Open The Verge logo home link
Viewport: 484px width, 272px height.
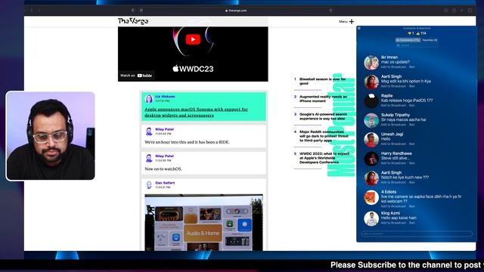coord(133,21)
